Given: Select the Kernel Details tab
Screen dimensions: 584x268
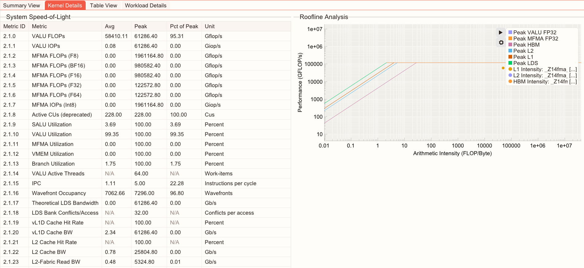Looking at the screenshot, I should click(x=65, y=6).
